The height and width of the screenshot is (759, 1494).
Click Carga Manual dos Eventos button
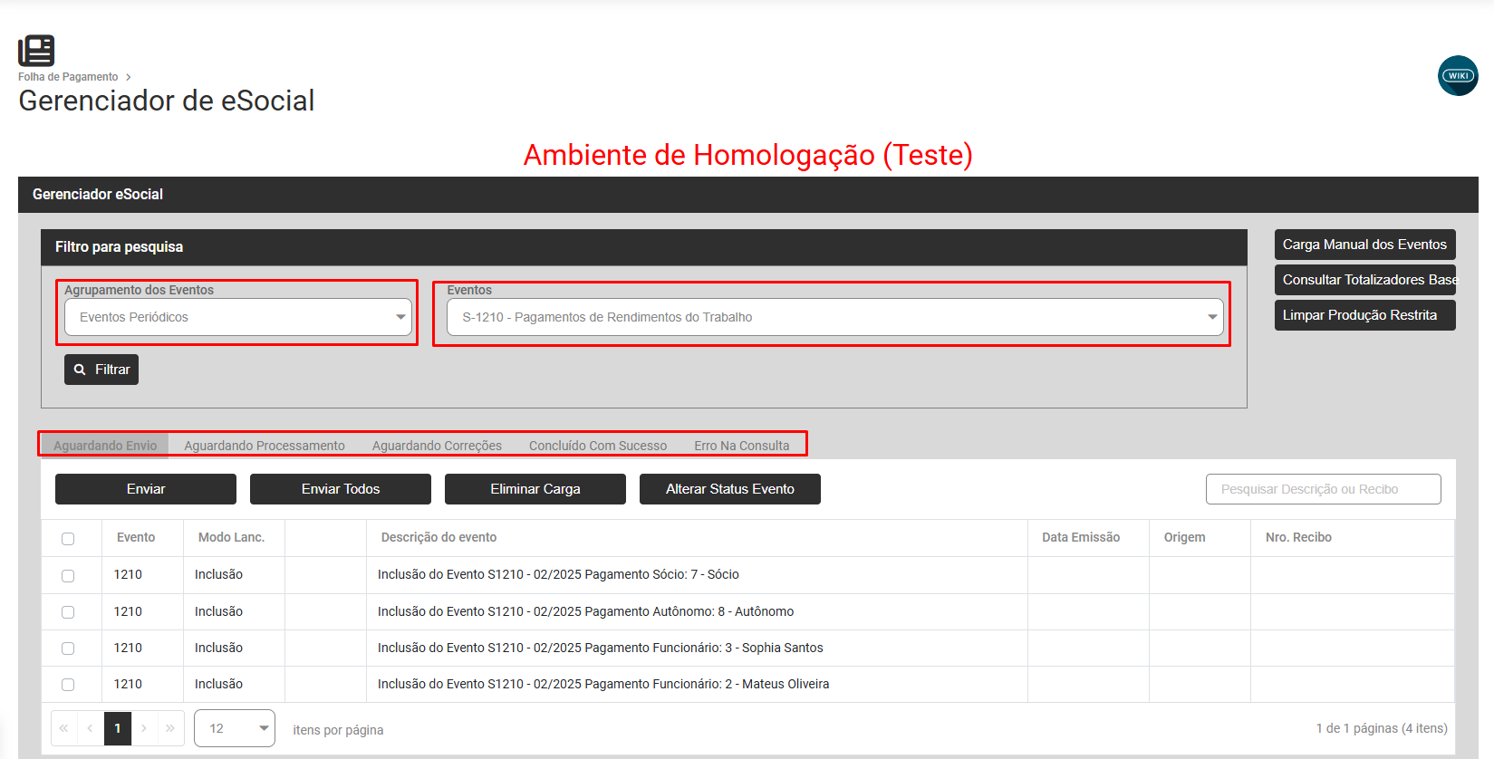pos(1365,245)
